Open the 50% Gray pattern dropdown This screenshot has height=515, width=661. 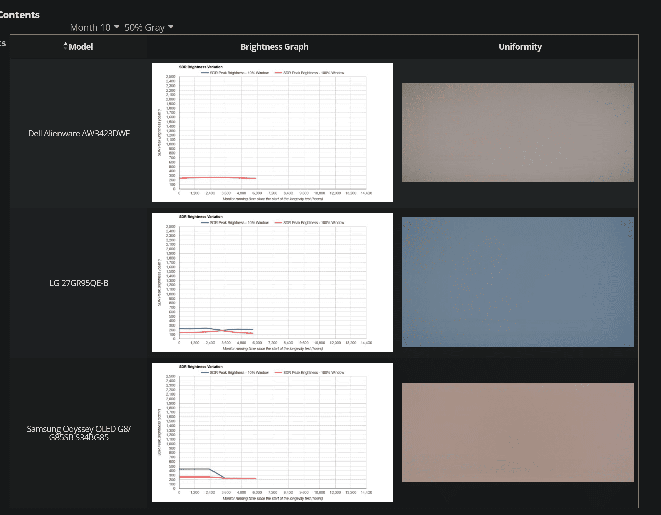tap(149, 27)
